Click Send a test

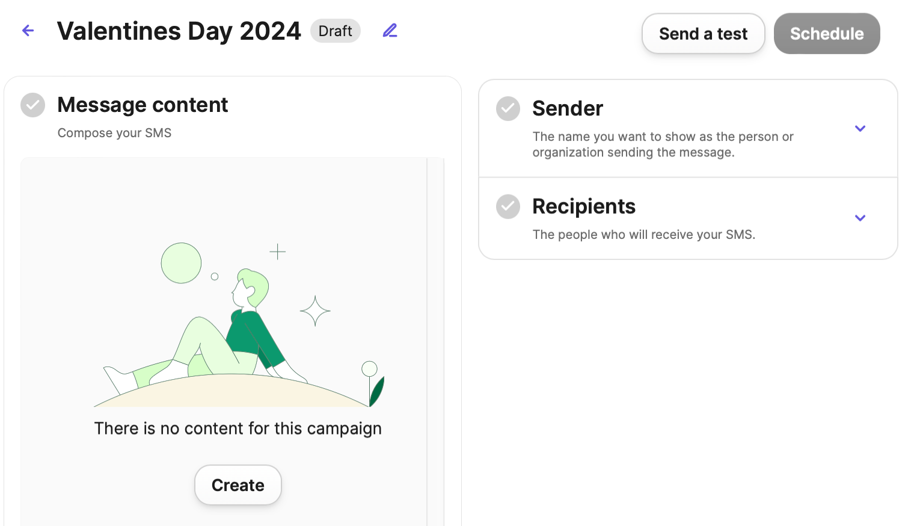click(x=703, y=34)
